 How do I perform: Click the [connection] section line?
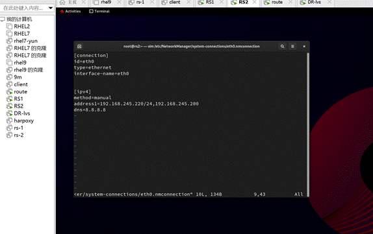pos(91,56)
